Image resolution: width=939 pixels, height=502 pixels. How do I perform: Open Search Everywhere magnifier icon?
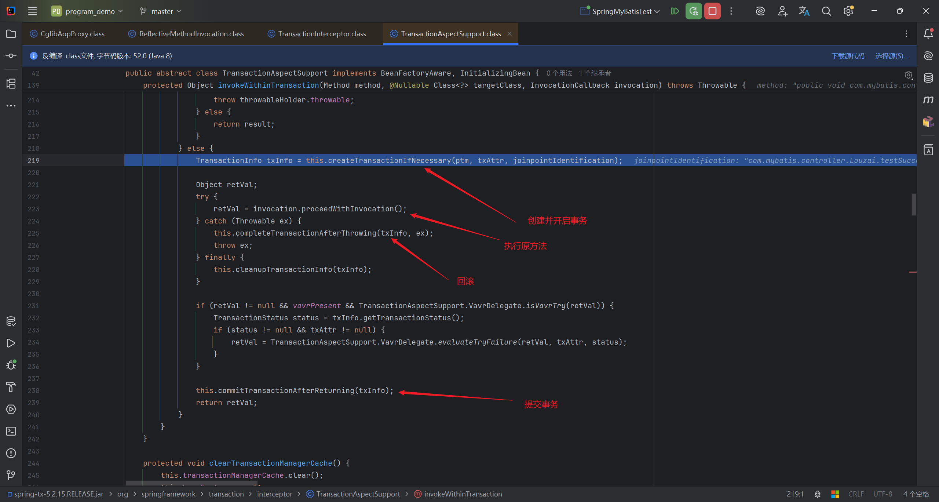click(826, 11)
